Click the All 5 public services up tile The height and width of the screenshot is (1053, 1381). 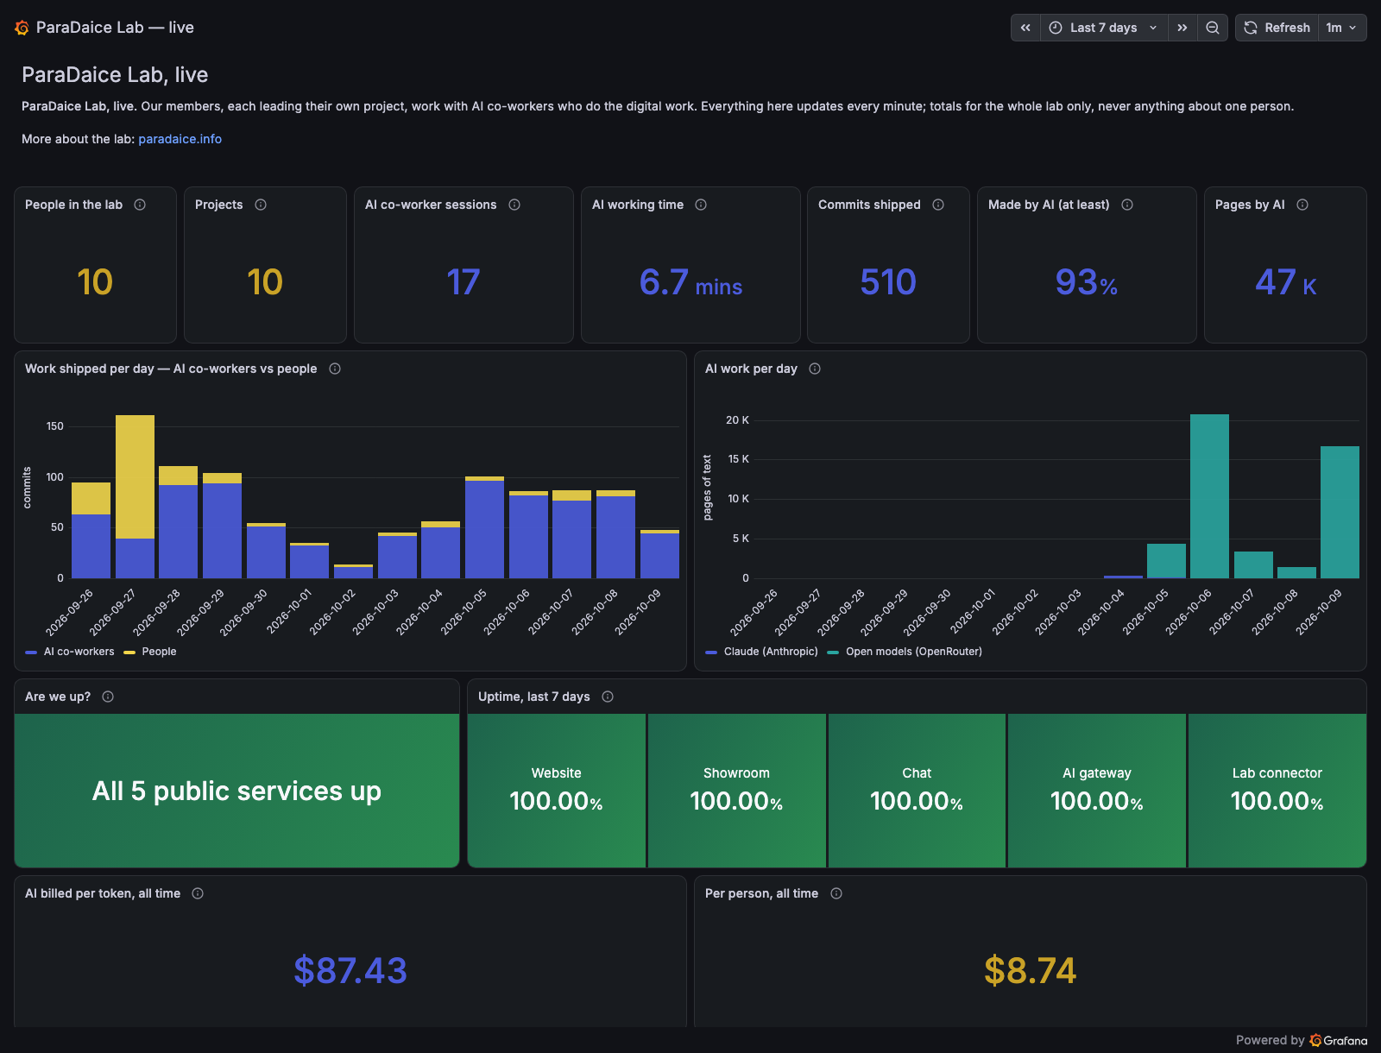pyautogui.click(x=236, y=791)
